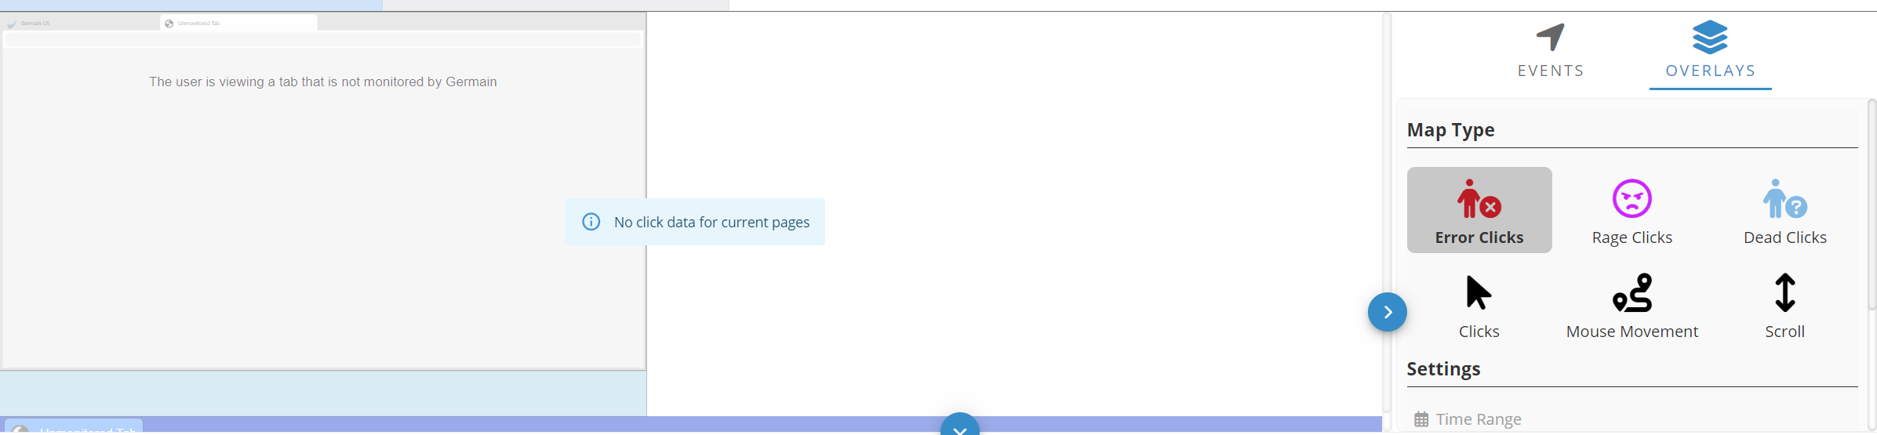Click the light blue progress bar at top
This screenshot has height=435, width=1877.
pos(191,5)
